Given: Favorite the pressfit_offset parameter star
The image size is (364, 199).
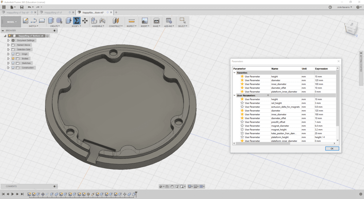Looking at the screenshot, I should pyautogui.click(x=242, y=122).
